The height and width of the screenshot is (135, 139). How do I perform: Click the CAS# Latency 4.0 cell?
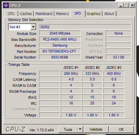tap(71, 79)
